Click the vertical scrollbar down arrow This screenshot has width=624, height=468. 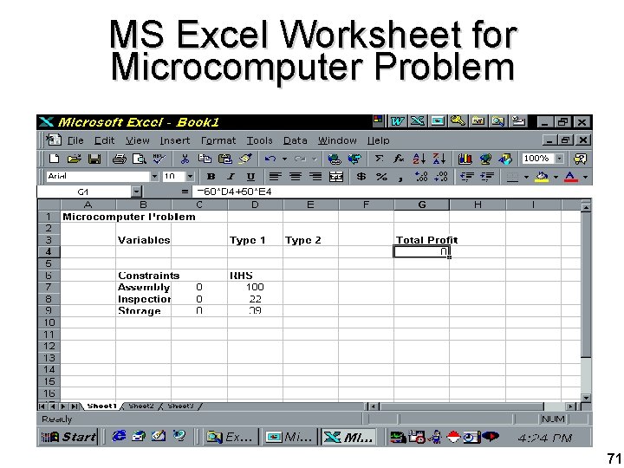[586, 397]
